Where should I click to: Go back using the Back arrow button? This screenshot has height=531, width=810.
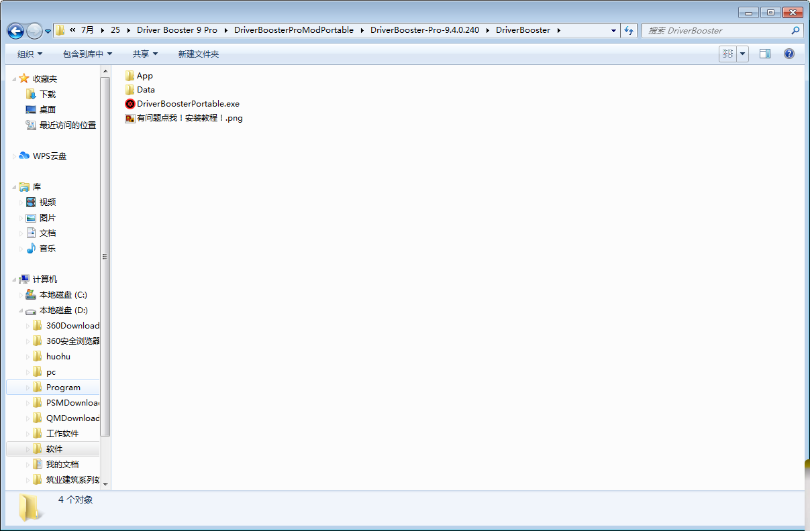click(x=15, y=31)
